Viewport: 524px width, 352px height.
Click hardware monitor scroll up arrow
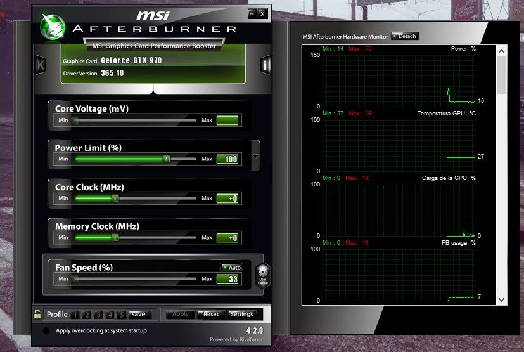501,51
